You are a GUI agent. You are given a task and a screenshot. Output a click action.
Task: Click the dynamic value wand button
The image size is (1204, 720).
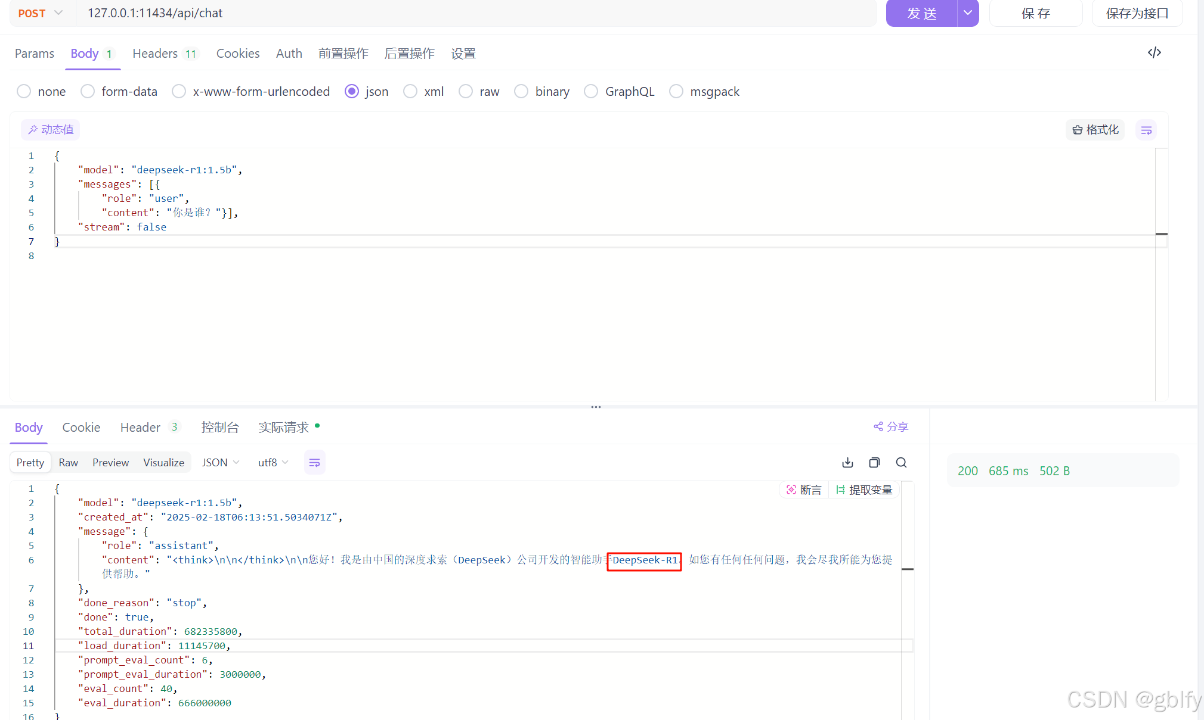[51, 130]
